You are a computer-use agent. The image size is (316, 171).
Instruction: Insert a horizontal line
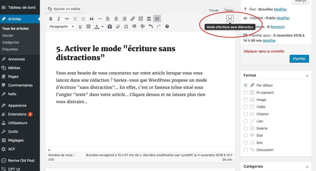100,19
